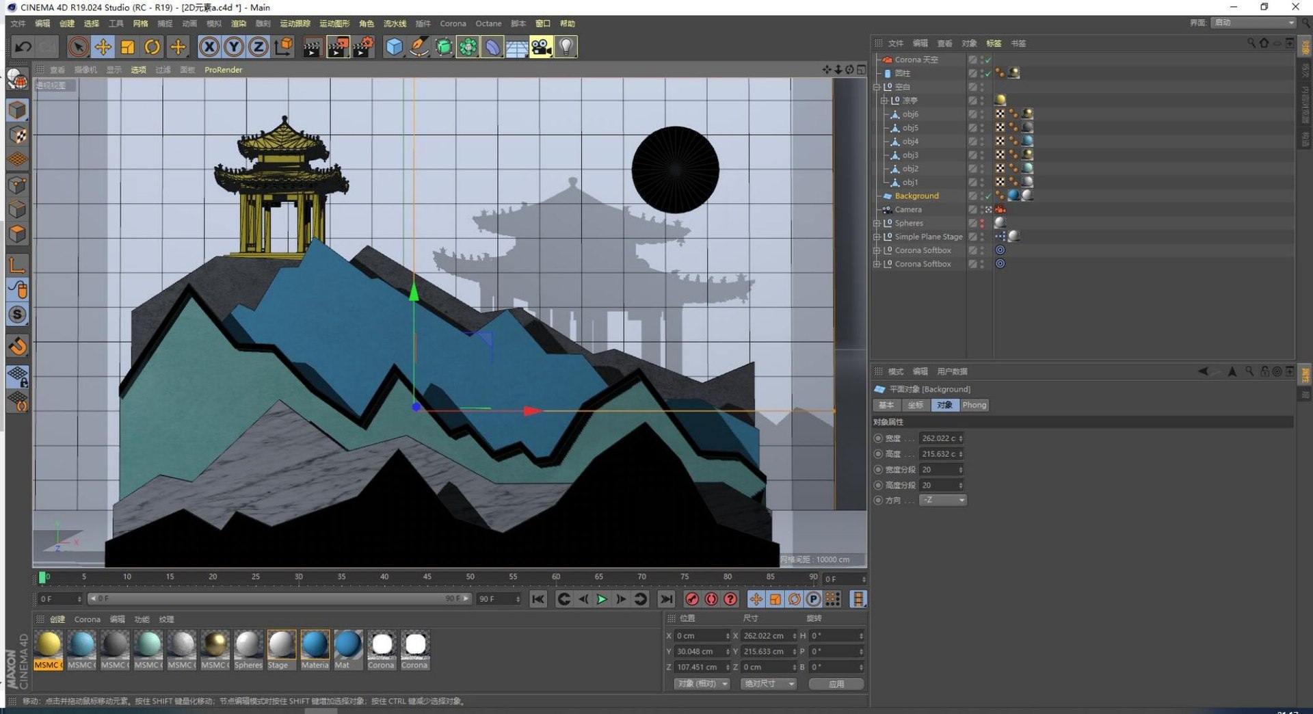Open the spline Pen tool
1313x714 pixels.
coord(419,47)
